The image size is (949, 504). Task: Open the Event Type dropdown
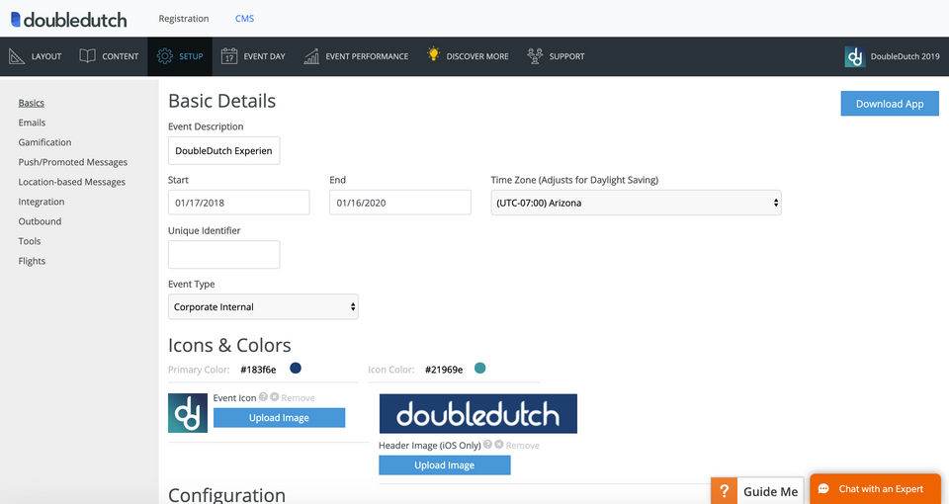263,306
